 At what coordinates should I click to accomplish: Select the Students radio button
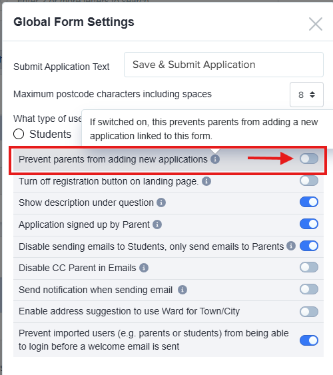(19, 134)
